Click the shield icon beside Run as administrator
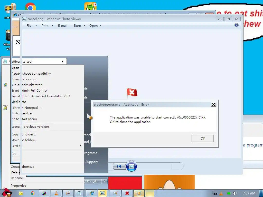Viewport: 263px width, 197px height. [x=5, y=85]
